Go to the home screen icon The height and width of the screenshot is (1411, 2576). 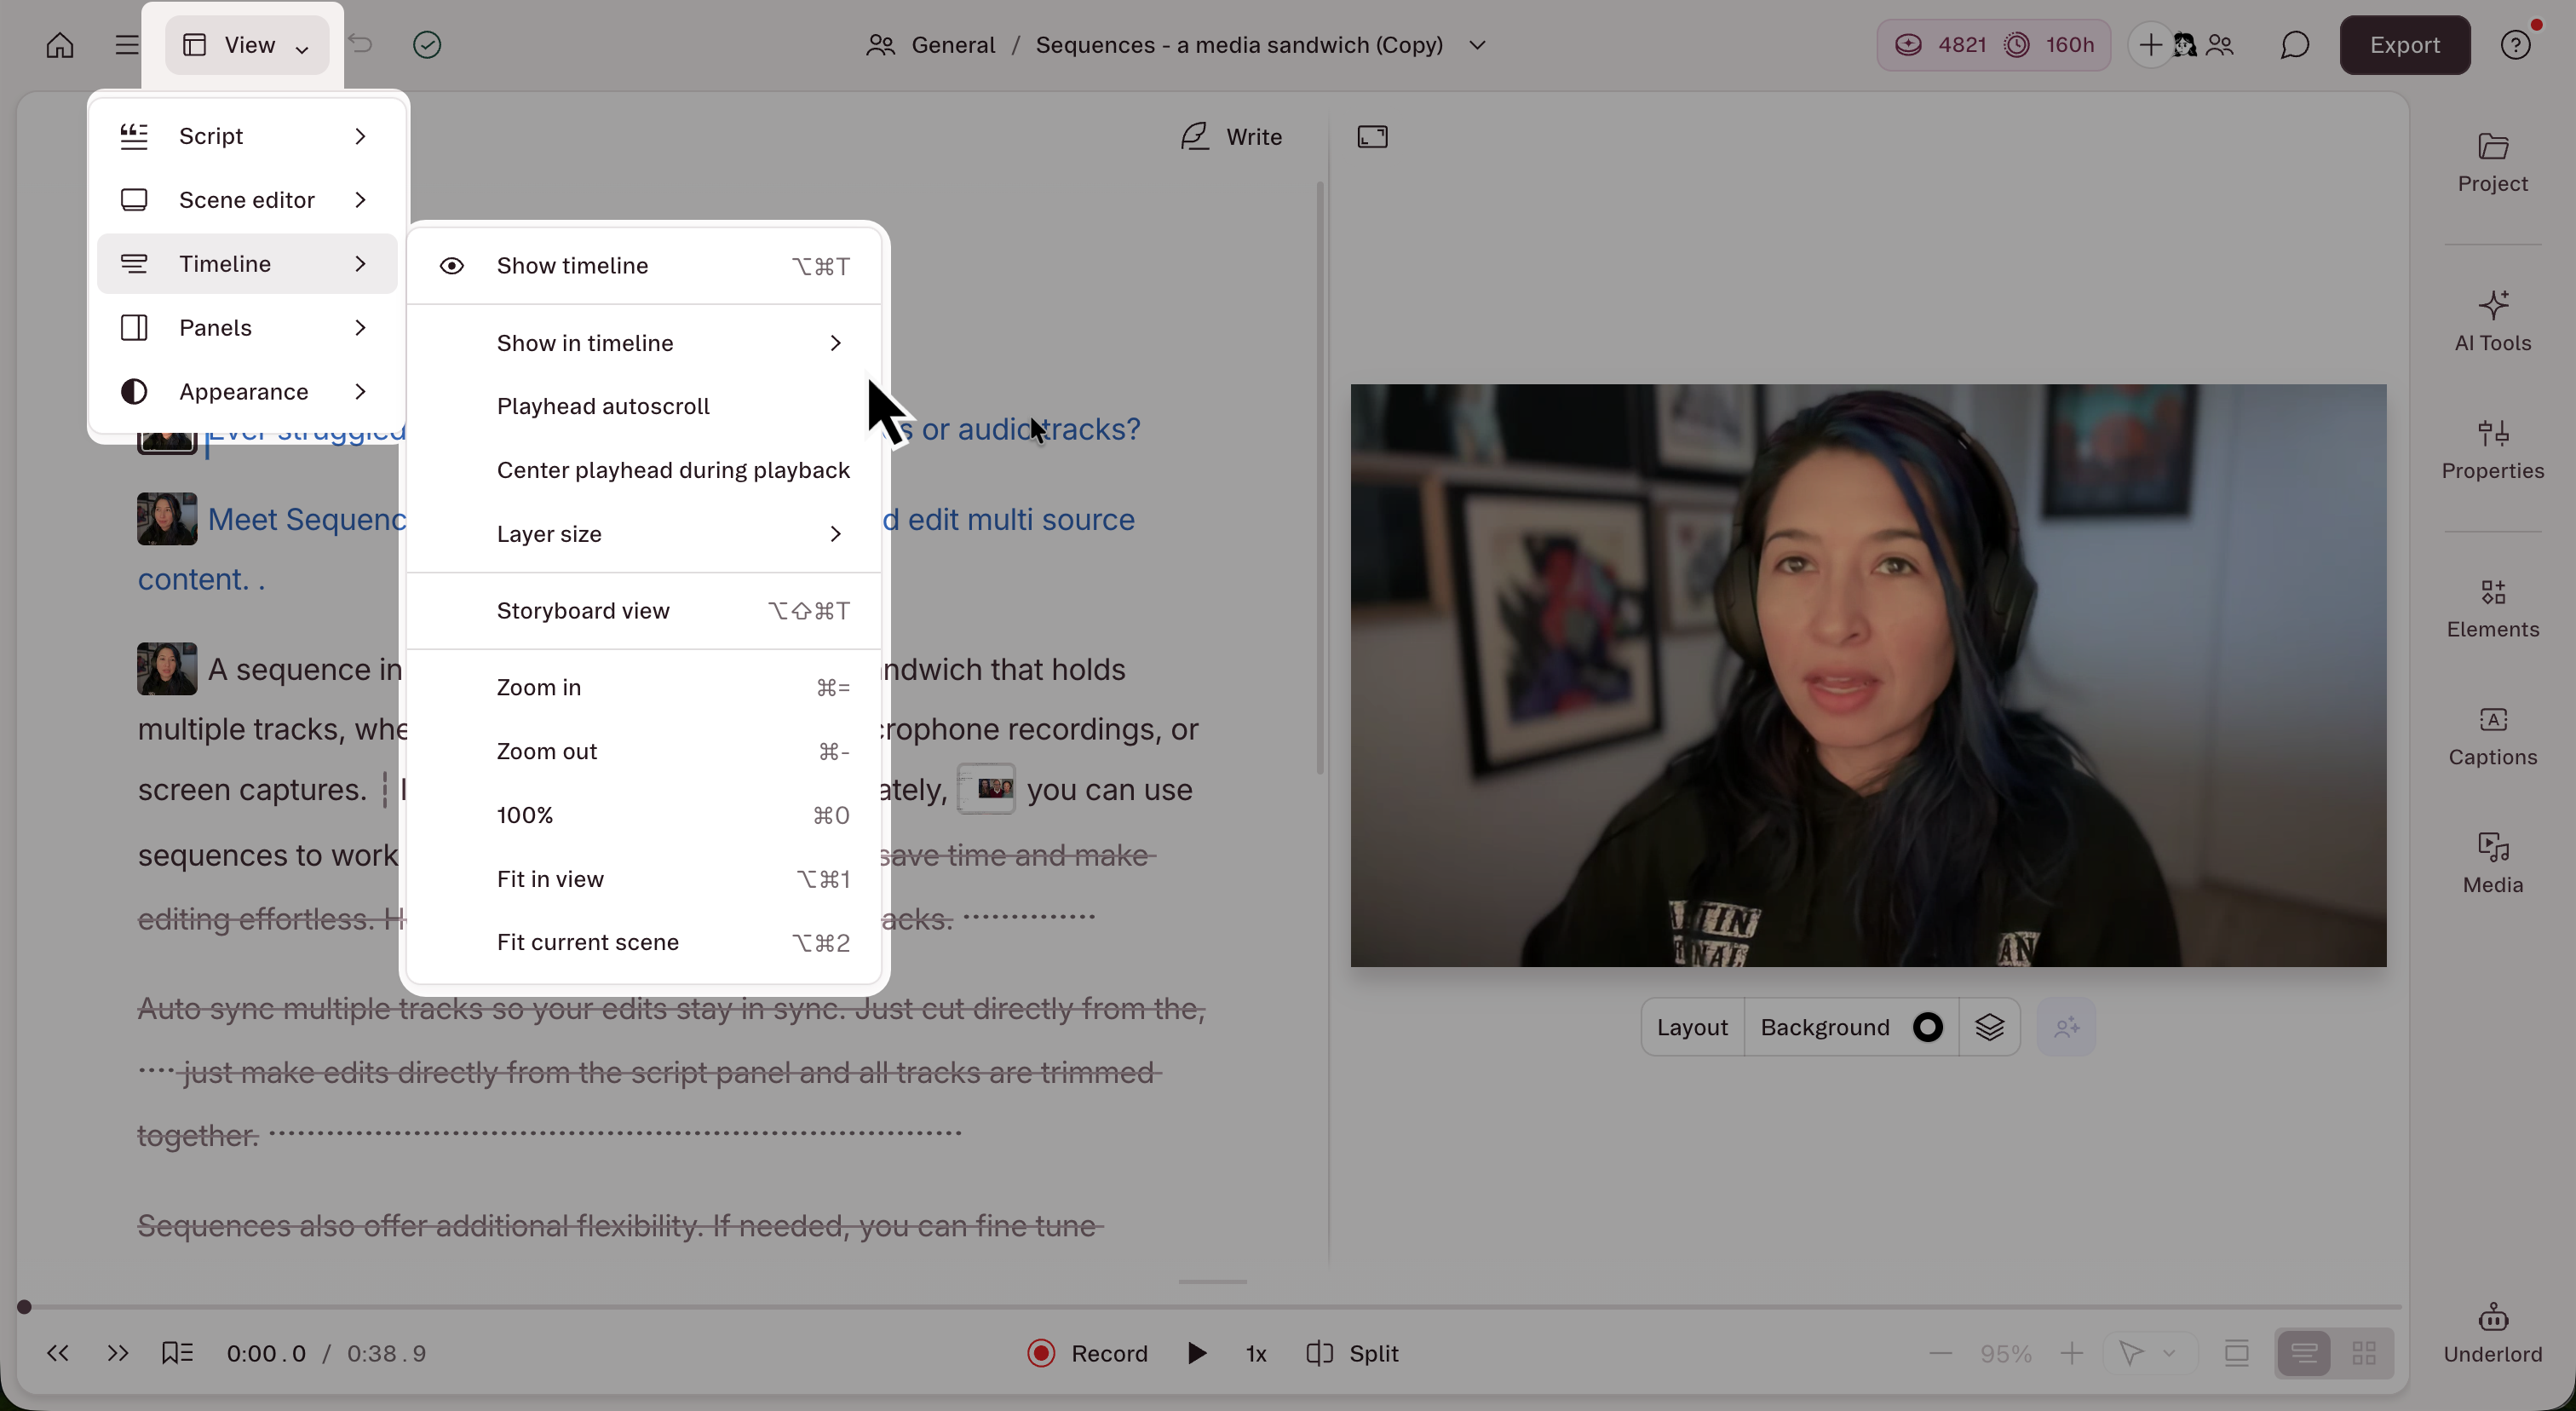(x=60, y=45)
